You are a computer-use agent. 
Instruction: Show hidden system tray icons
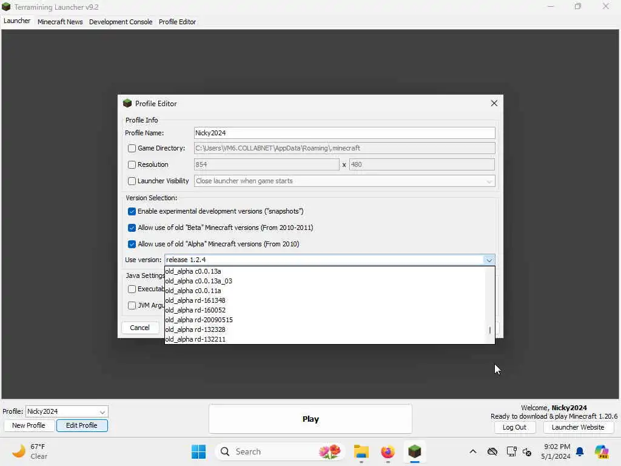[473, 451]
